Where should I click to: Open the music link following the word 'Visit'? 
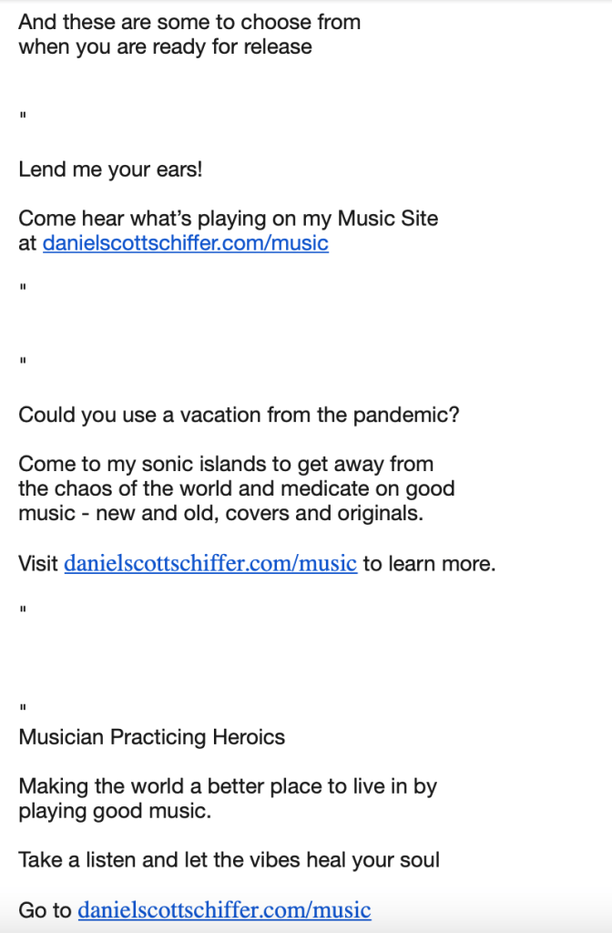(x=209, y=564)
